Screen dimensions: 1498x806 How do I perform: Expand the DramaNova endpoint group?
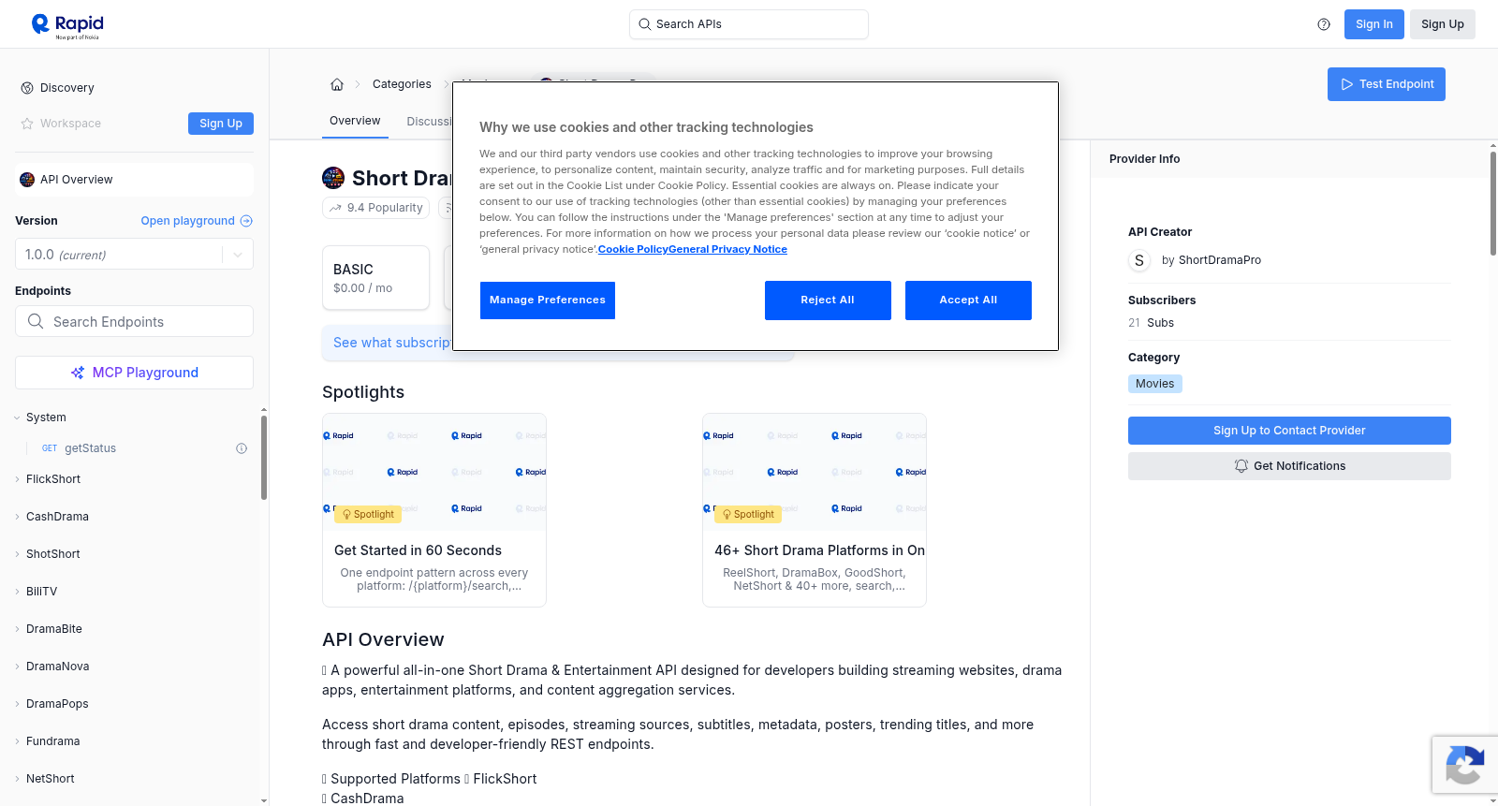[17, 667]
